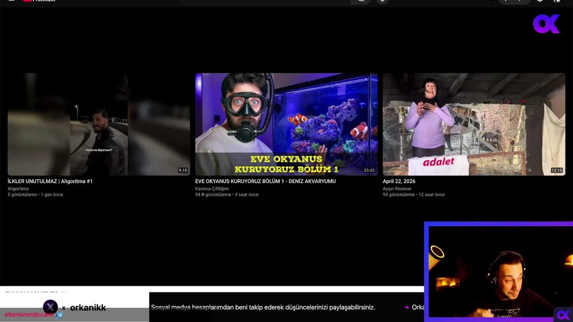Click the YouTube search magnifier button
Viewport: 573px width, 322px height.
click(x=361, y=1)
